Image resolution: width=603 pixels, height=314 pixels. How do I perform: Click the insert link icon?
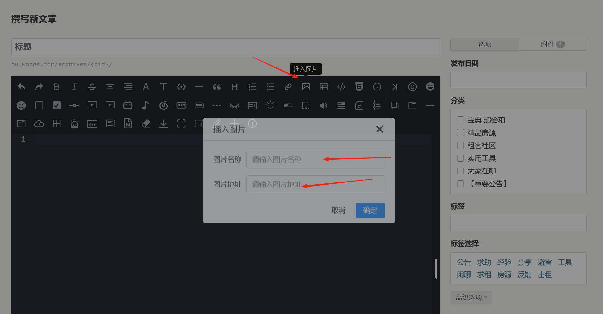point(288,87)
